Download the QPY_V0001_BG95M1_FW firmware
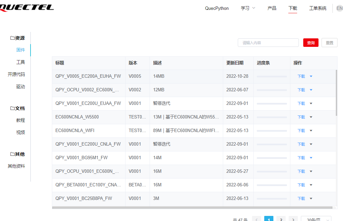347x221 pixels. tap(301, 158)
